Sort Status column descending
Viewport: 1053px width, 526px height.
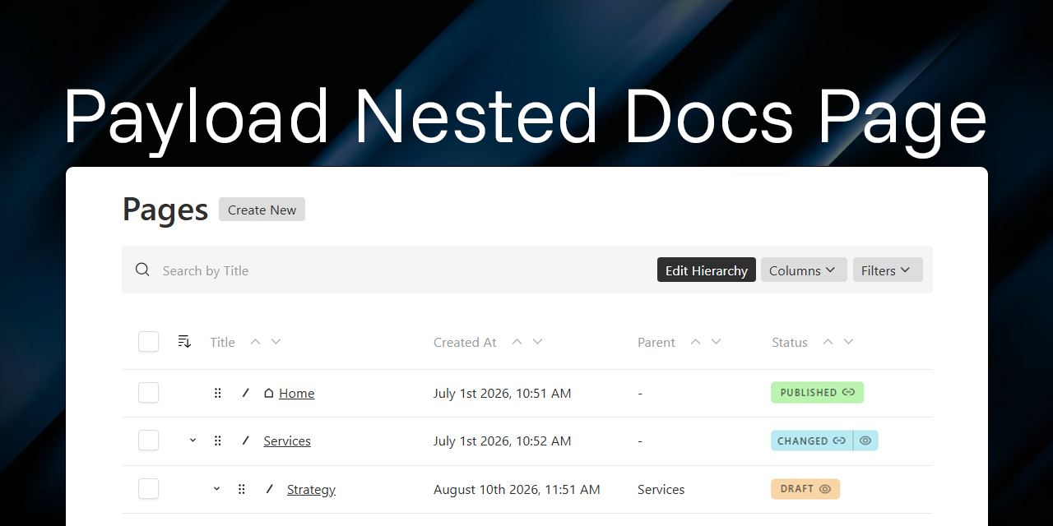click(x=849, y=342)
